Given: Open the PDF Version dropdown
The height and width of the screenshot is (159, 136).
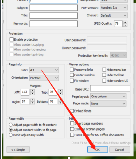Looking at the screenshot, I should pos(114,8).
